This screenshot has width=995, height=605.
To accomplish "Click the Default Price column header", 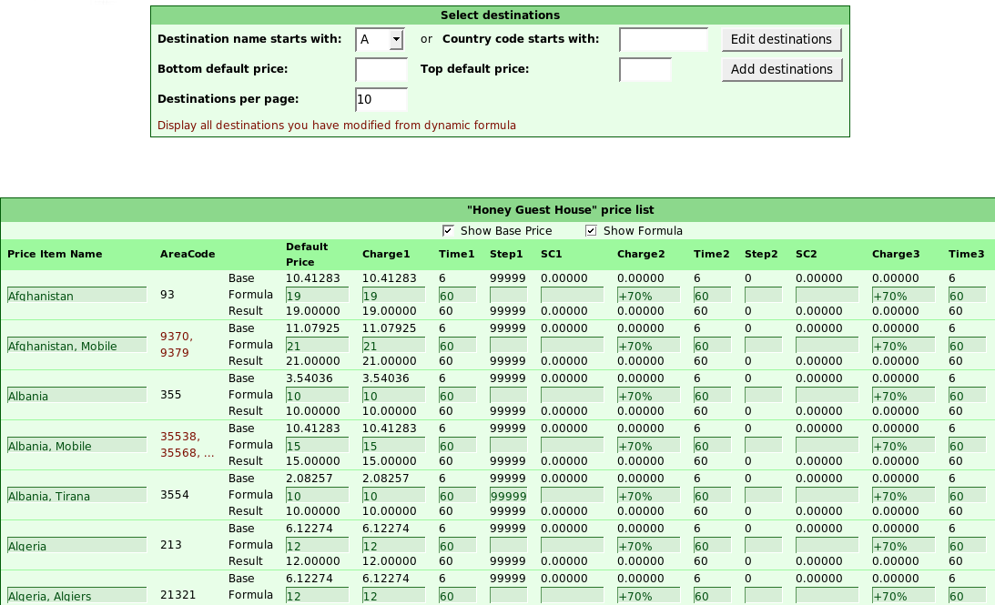I will tap(307, 255).
